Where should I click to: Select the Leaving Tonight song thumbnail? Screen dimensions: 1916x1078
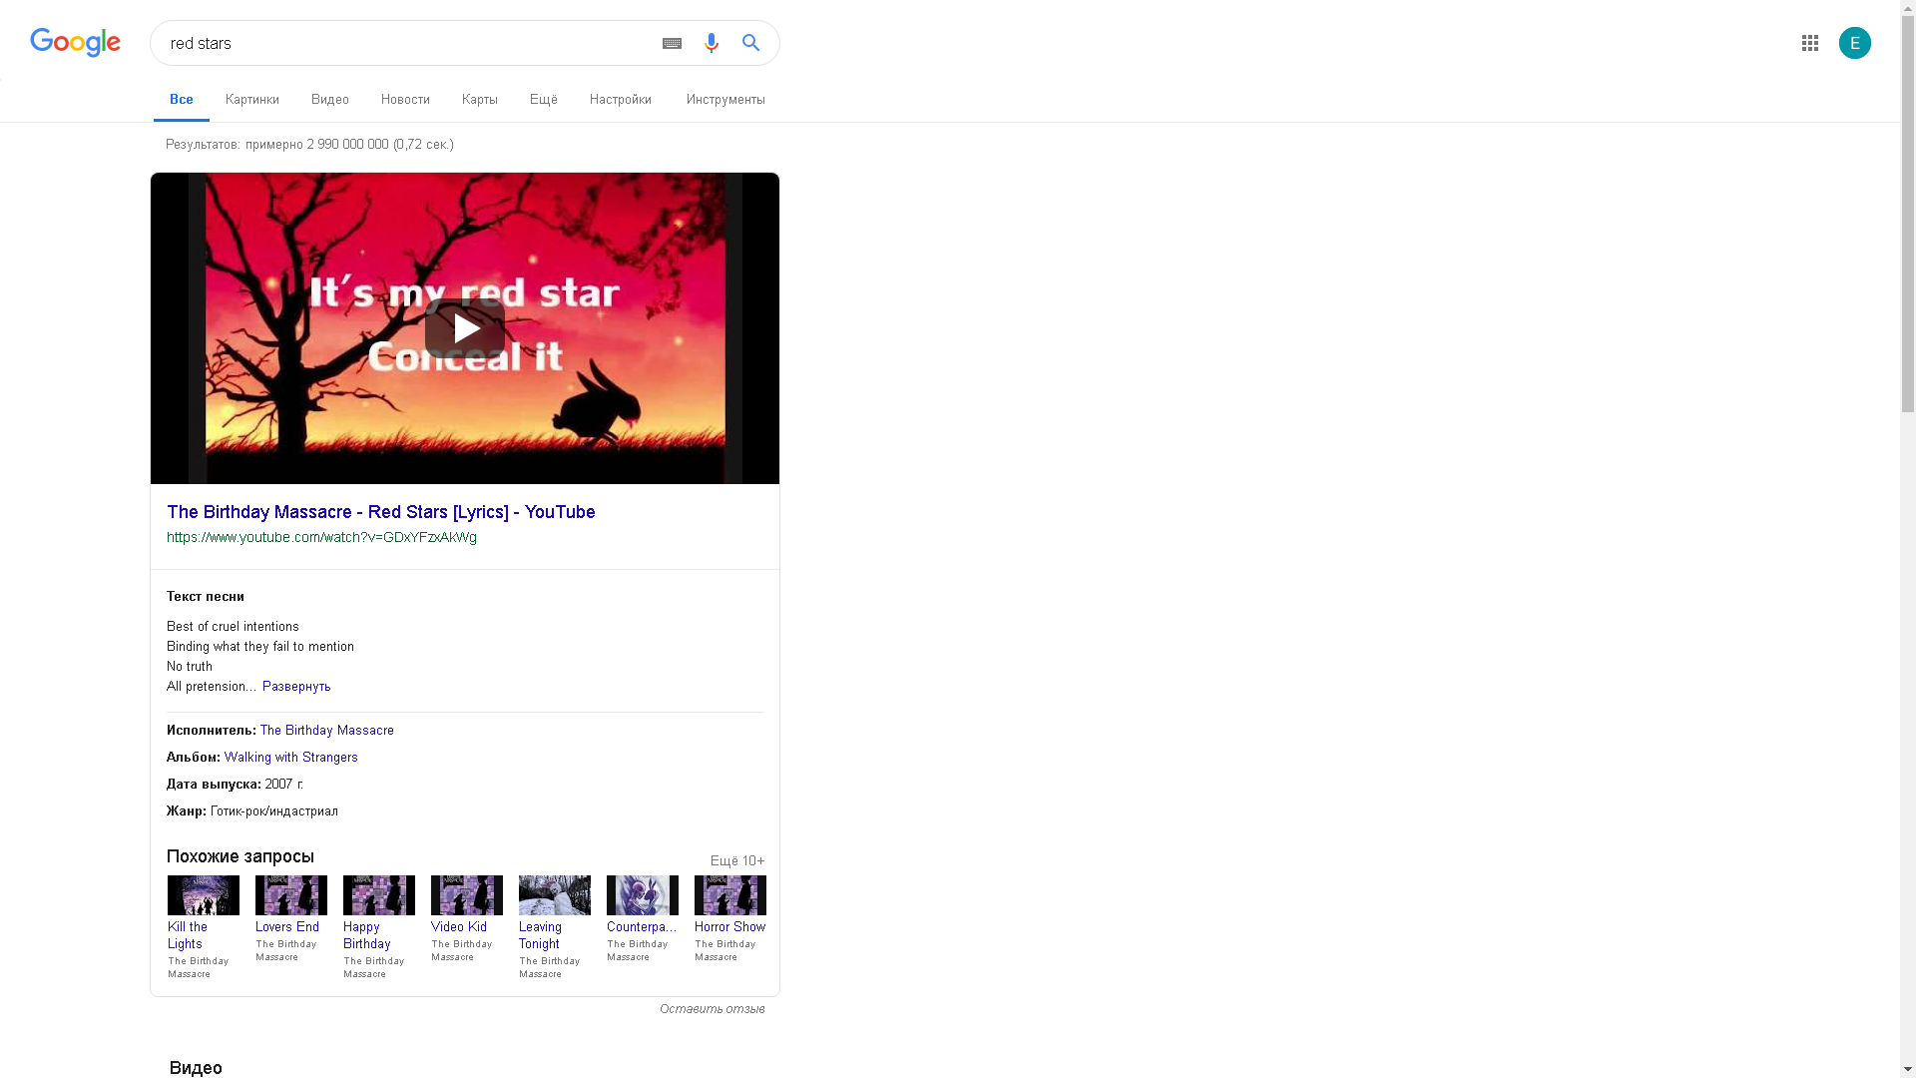tap(555, 895)
